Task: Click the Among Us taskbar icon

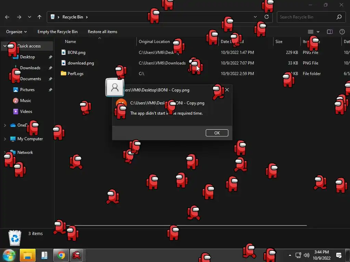Action: pos(77,255)
